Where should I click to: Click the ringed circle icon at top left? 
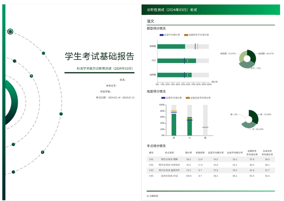10,31
